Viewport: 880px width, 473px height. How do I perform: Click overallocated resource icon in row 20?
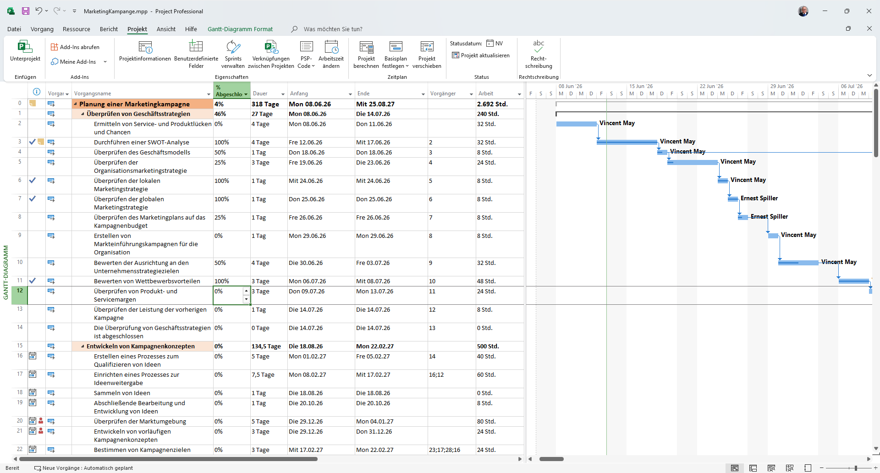point(41,421)
